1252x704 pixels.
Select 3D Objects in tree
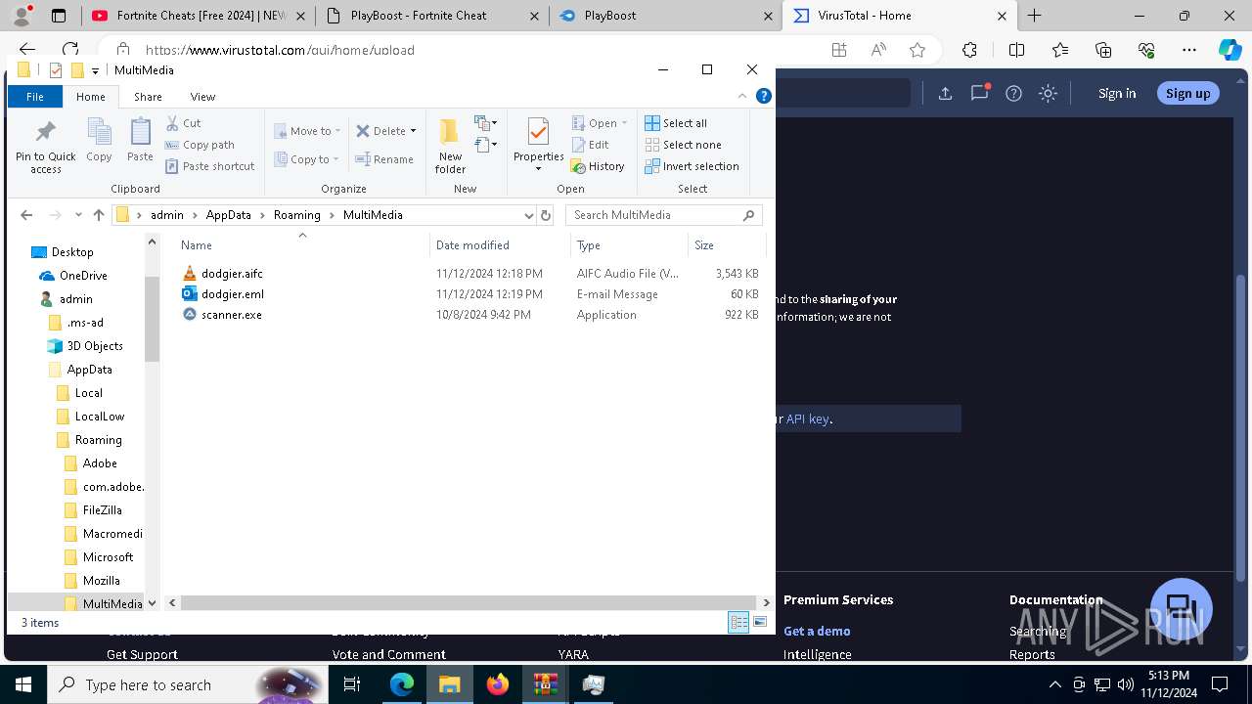point(95,346)
